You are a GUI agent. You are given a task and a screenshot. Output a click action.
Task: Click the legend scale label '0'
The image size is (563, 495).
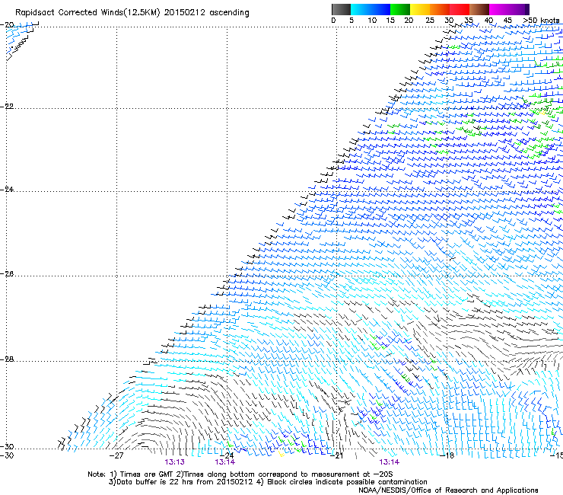click(333, 21)
